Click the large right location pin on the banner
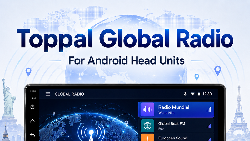Viewport: 250px width, 141px height. [x=217, y=71]
